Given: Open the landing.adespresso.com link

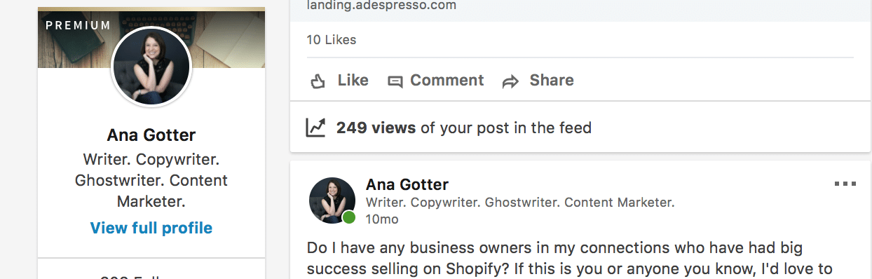Looking at the screenshot, I should coord(381,6).
